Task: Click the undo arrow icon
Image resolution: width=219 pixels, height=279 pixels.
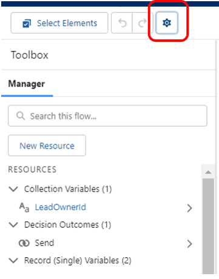Action: pyautogui.click(x=122, y=23)
